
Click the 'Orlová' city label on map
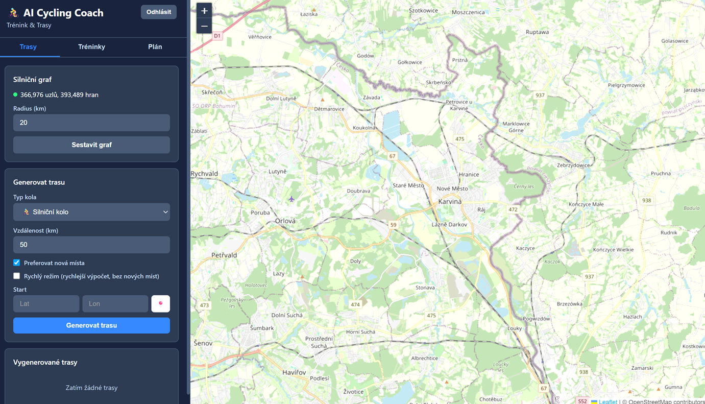pos(285,221)
